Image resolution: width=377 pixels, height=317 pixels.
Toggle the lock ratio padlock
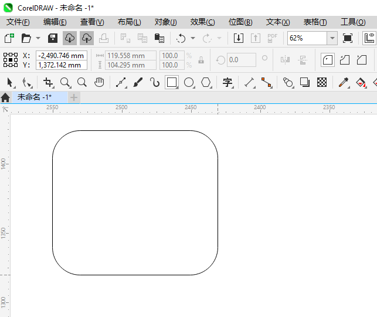[x=201, y=60]
